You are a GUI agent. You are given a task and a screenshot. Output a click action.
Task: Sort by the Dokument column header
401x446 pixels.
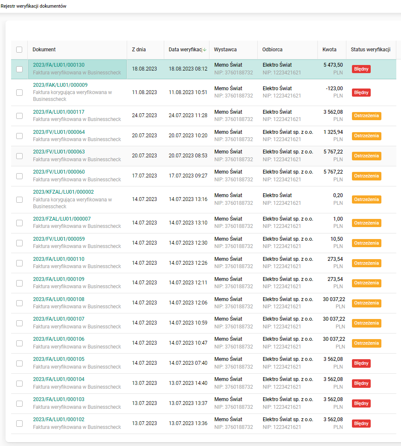44,50
